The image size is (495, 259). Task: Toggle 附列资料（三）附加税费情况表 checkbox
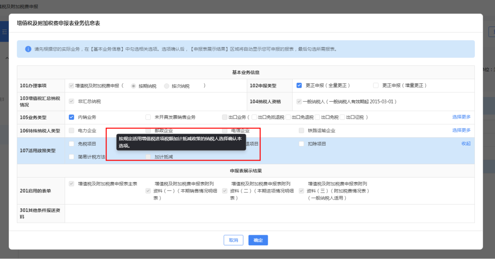(302, 191)
